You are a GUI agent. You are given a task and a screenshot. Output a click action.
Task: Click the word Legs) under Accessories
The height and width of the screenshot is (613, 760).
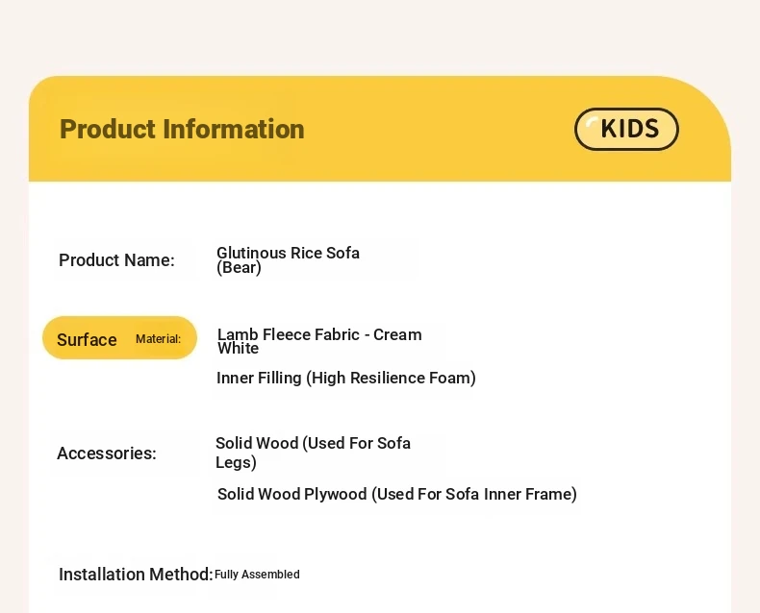click(x=236, y=462)
